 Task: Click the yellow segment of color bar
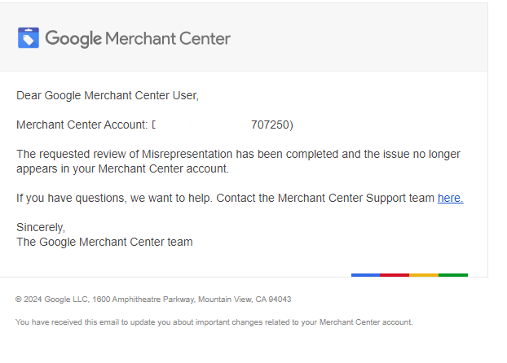coord(424,275)
